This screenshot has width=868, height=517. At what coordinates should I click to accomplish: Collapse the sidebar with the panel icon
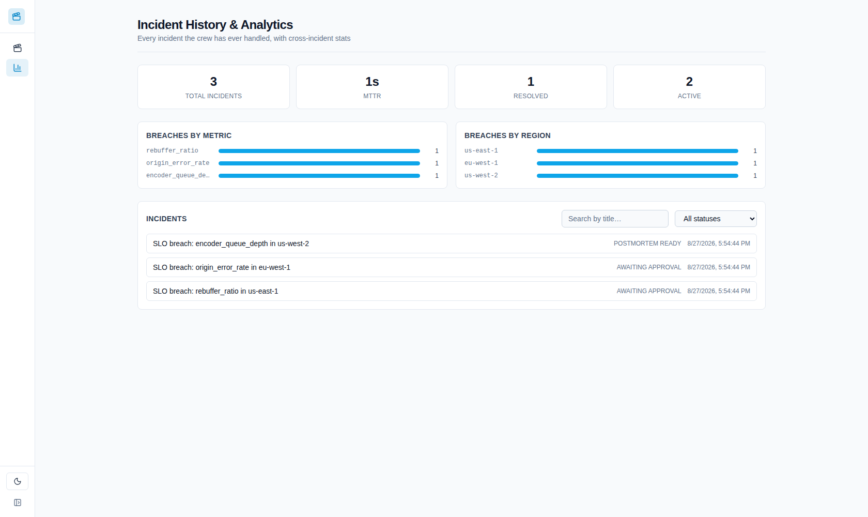point(17,503)
